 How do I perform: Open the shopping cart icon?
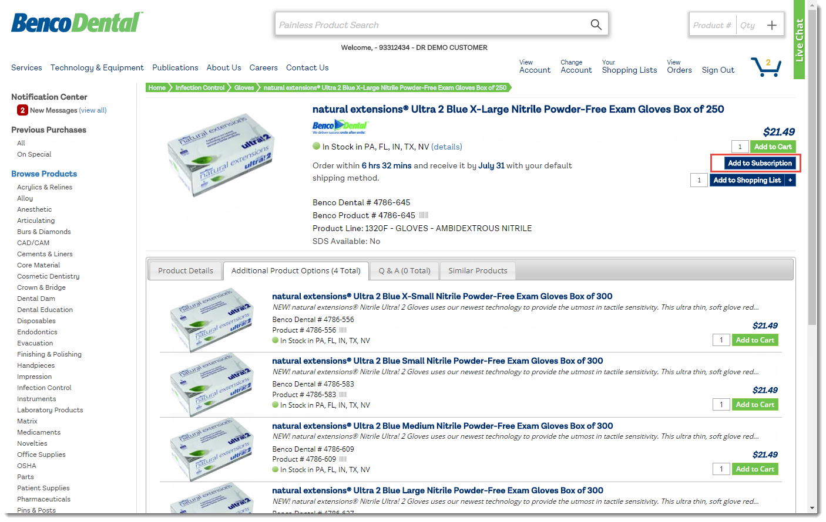click(766, 67)
